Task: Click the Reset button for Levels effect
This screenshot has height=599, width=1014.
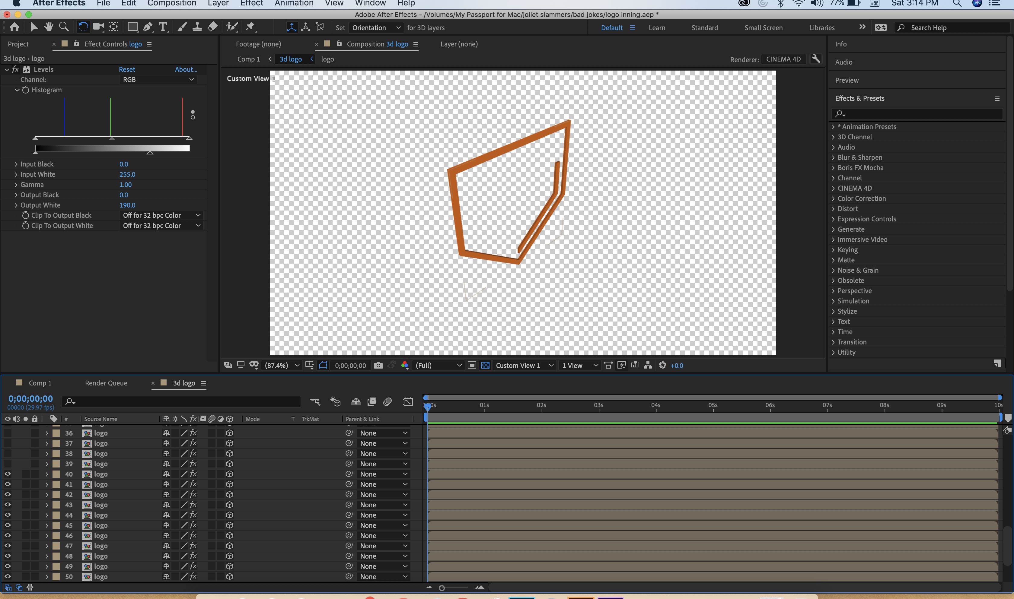Action: click(x=128, y=69)
